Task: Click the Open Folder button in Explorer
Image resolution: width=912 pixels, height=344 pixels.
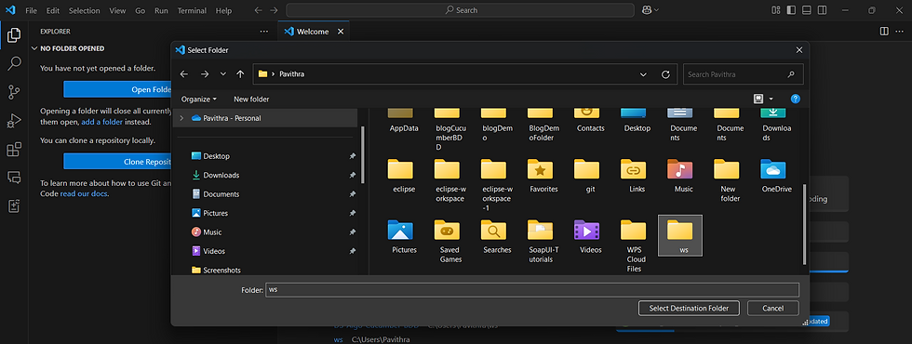Action: coord(118,89)
